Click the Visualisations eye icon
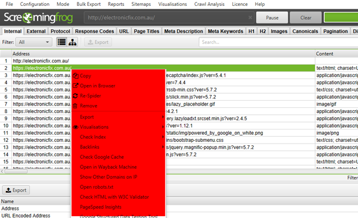 pos(76,127)
